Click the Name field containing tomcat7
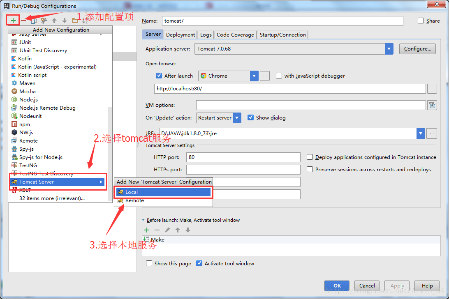449x299 pixels. (x=282, y=21)
